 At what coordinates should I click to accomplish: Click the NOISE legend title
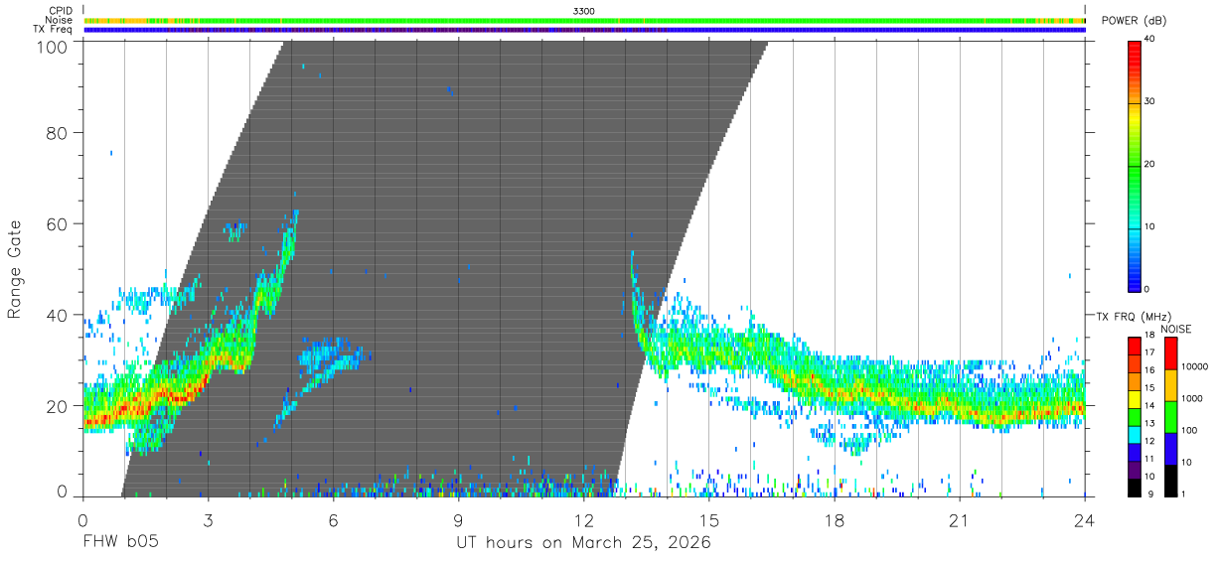(1176, 329)
